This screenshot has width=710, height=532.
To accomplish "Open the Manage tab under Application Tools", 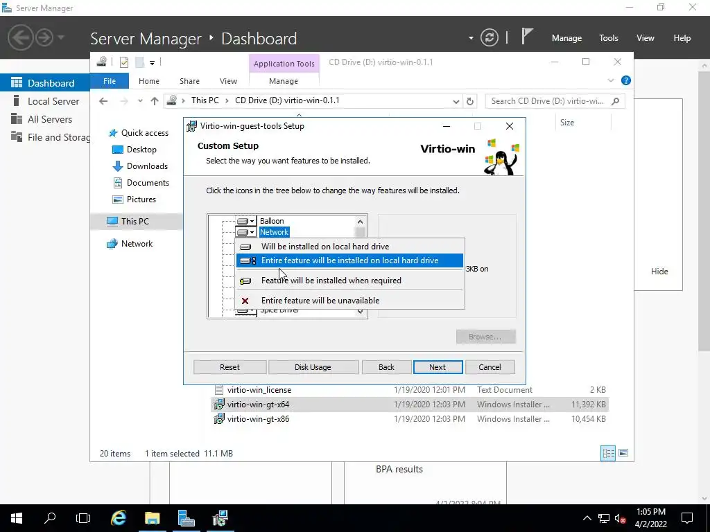I will tap(284, 81).
